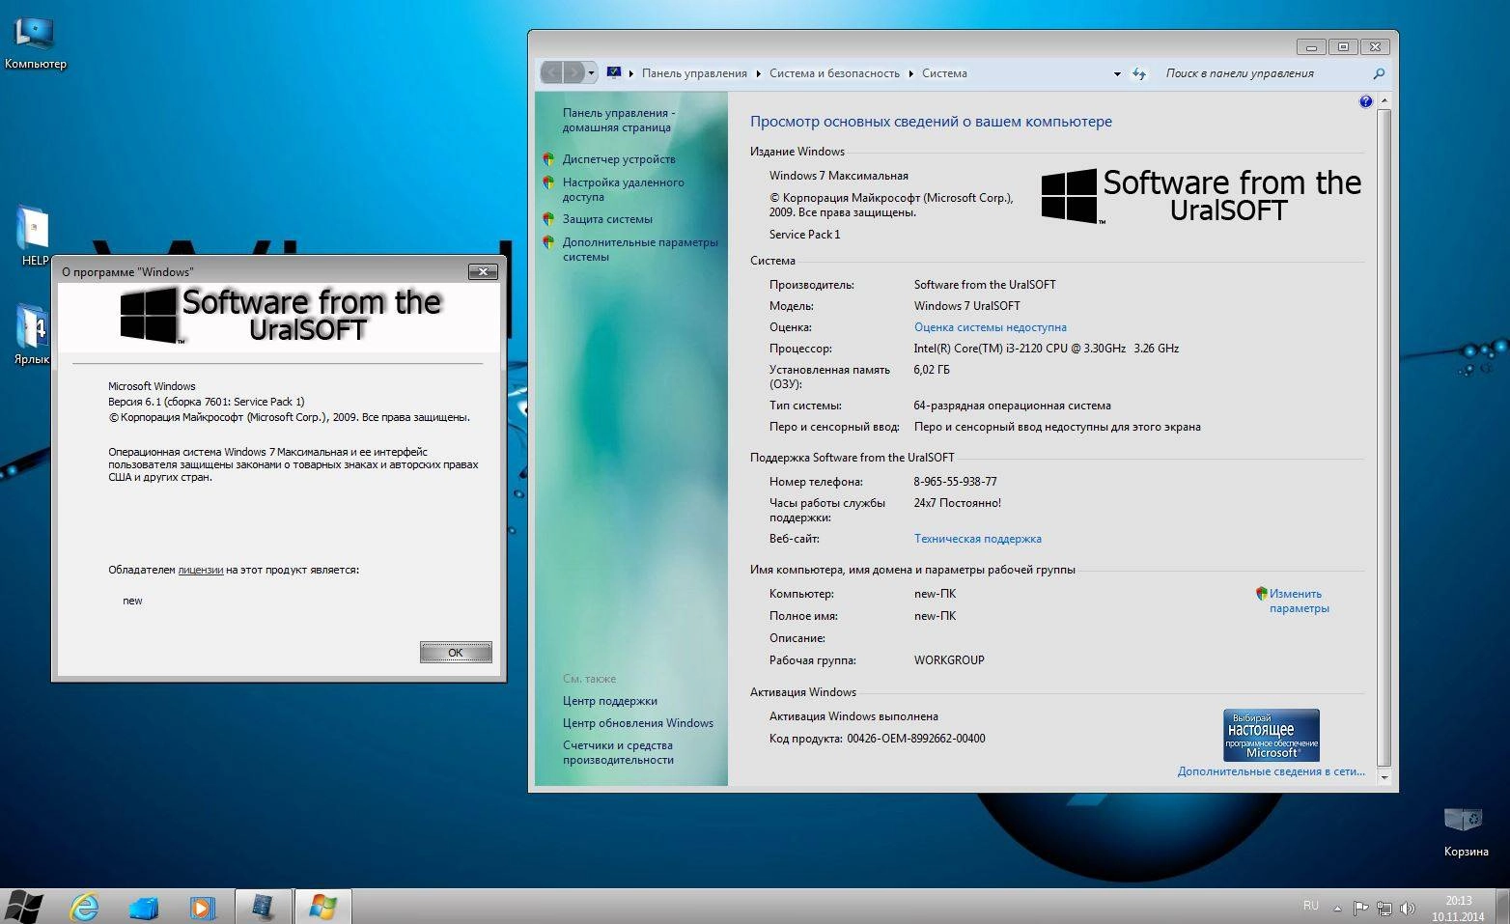This screenshot has height=924, width=1510.
Task: Select the phone number 8-965-55-938-77
Action: coord(955,482)
